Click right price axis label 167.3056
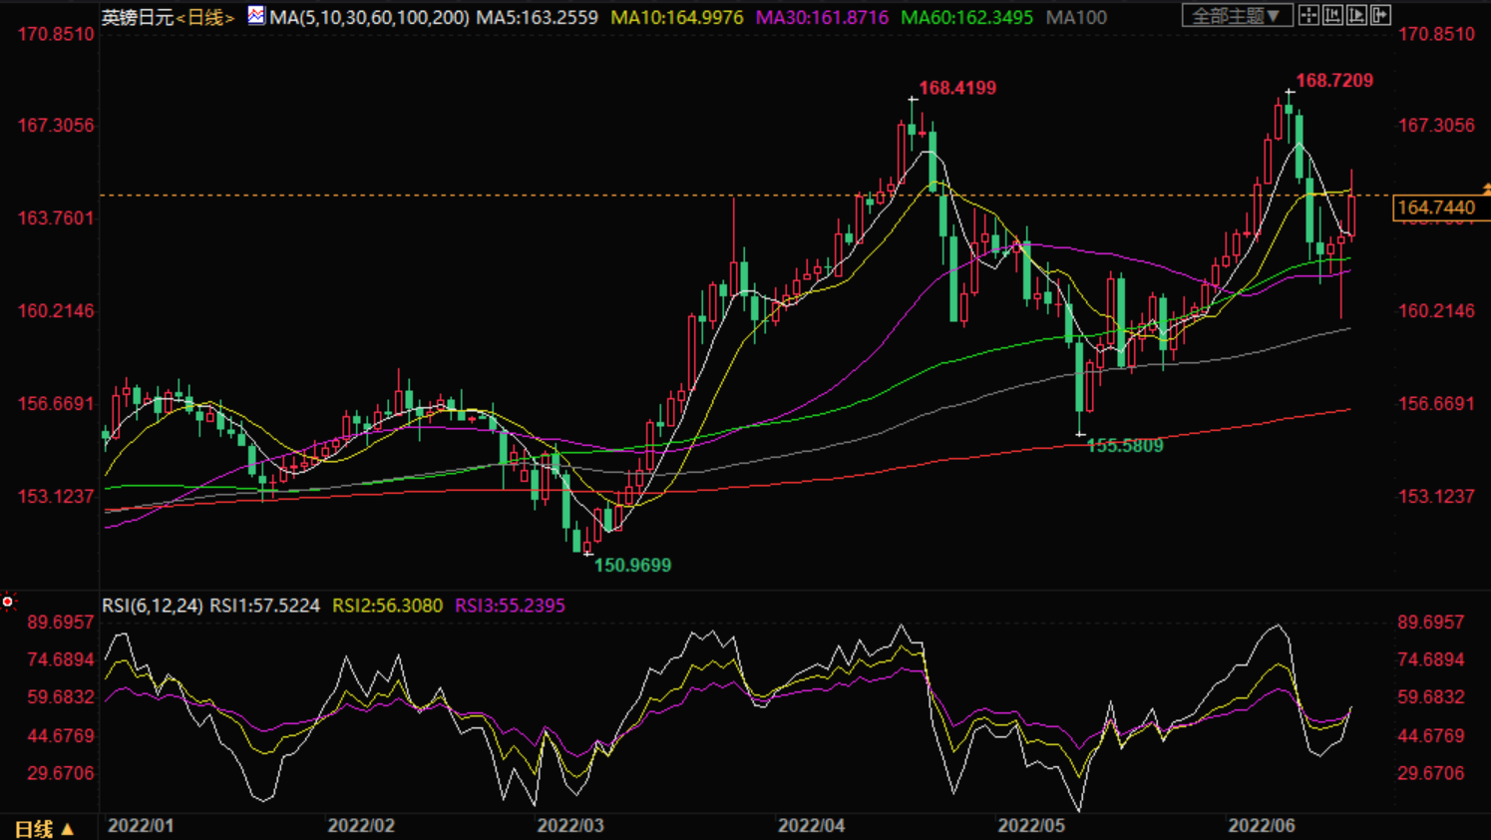The height and width of the screenshot is (840, 1491). click(x=1436, y=125)
